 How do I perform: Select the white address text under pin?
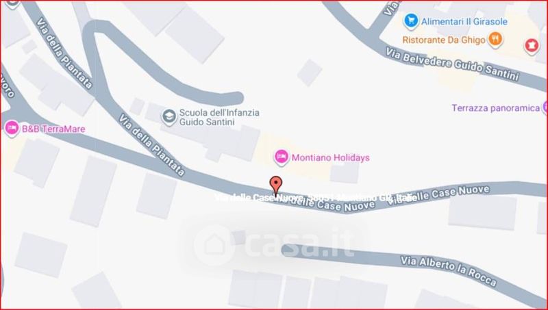(314, 198)
